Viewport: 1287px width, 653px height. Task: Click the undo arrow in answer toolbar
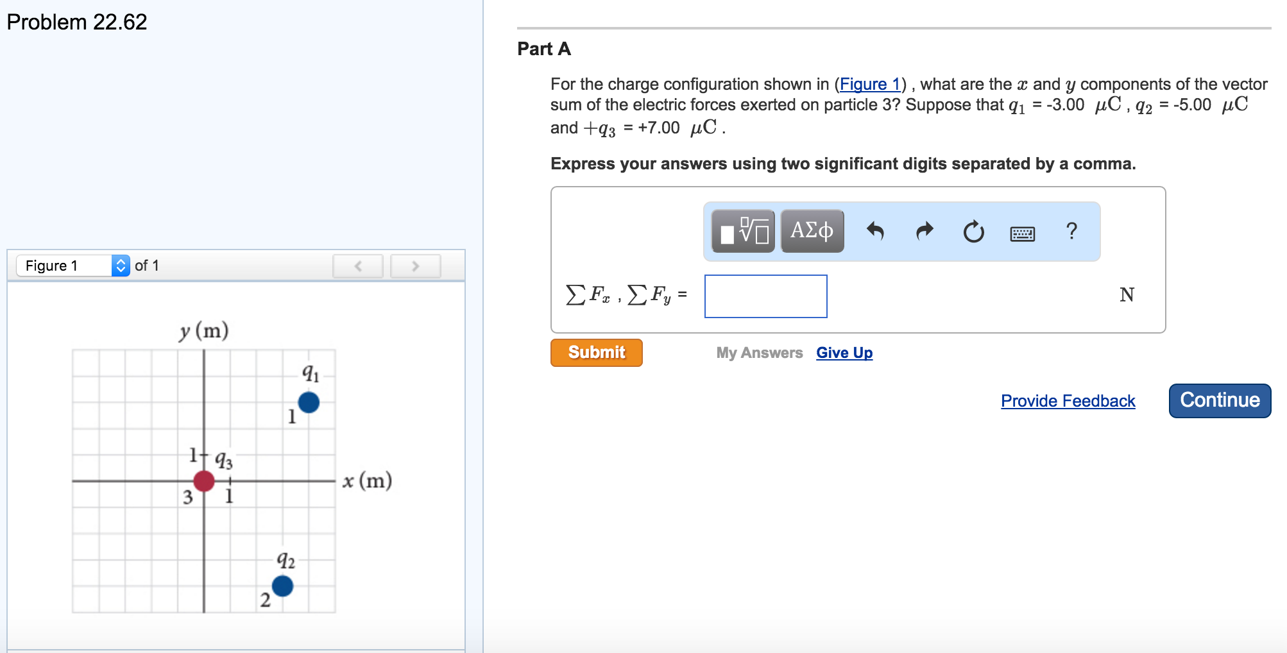[x=875, y=231]
